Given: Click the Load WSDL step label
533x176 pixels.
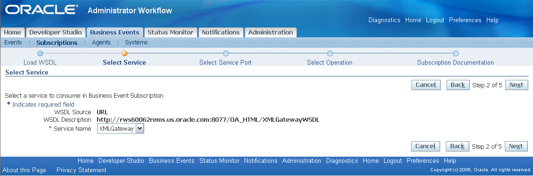Looking at the screenshot, I should (40, 63).
